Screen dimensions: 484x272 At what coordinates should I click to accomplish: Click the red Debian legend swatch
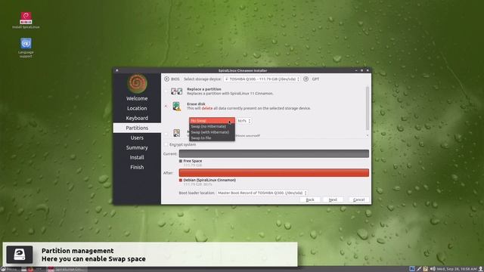181,180
